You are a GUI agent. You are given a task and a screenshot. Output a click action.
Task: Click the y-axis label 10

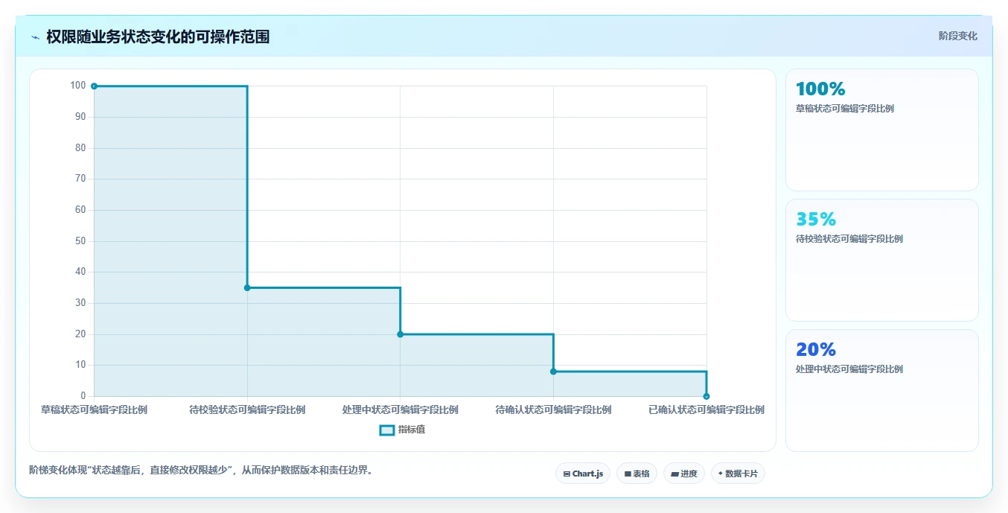pyautogui.click(x=80, y=365)
